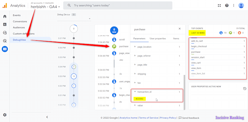Screen dimensions: 248x122
Task: Open Events in the Configure menu
Action: (x=17, y=15)
